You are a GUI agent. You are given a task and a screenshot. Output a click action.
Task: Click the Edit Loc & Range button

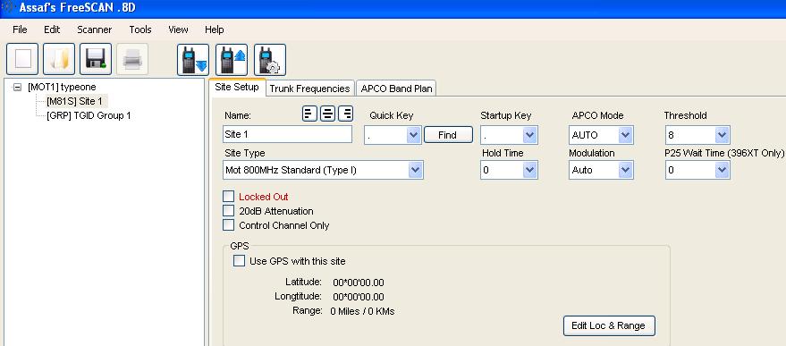pos(609,325)
